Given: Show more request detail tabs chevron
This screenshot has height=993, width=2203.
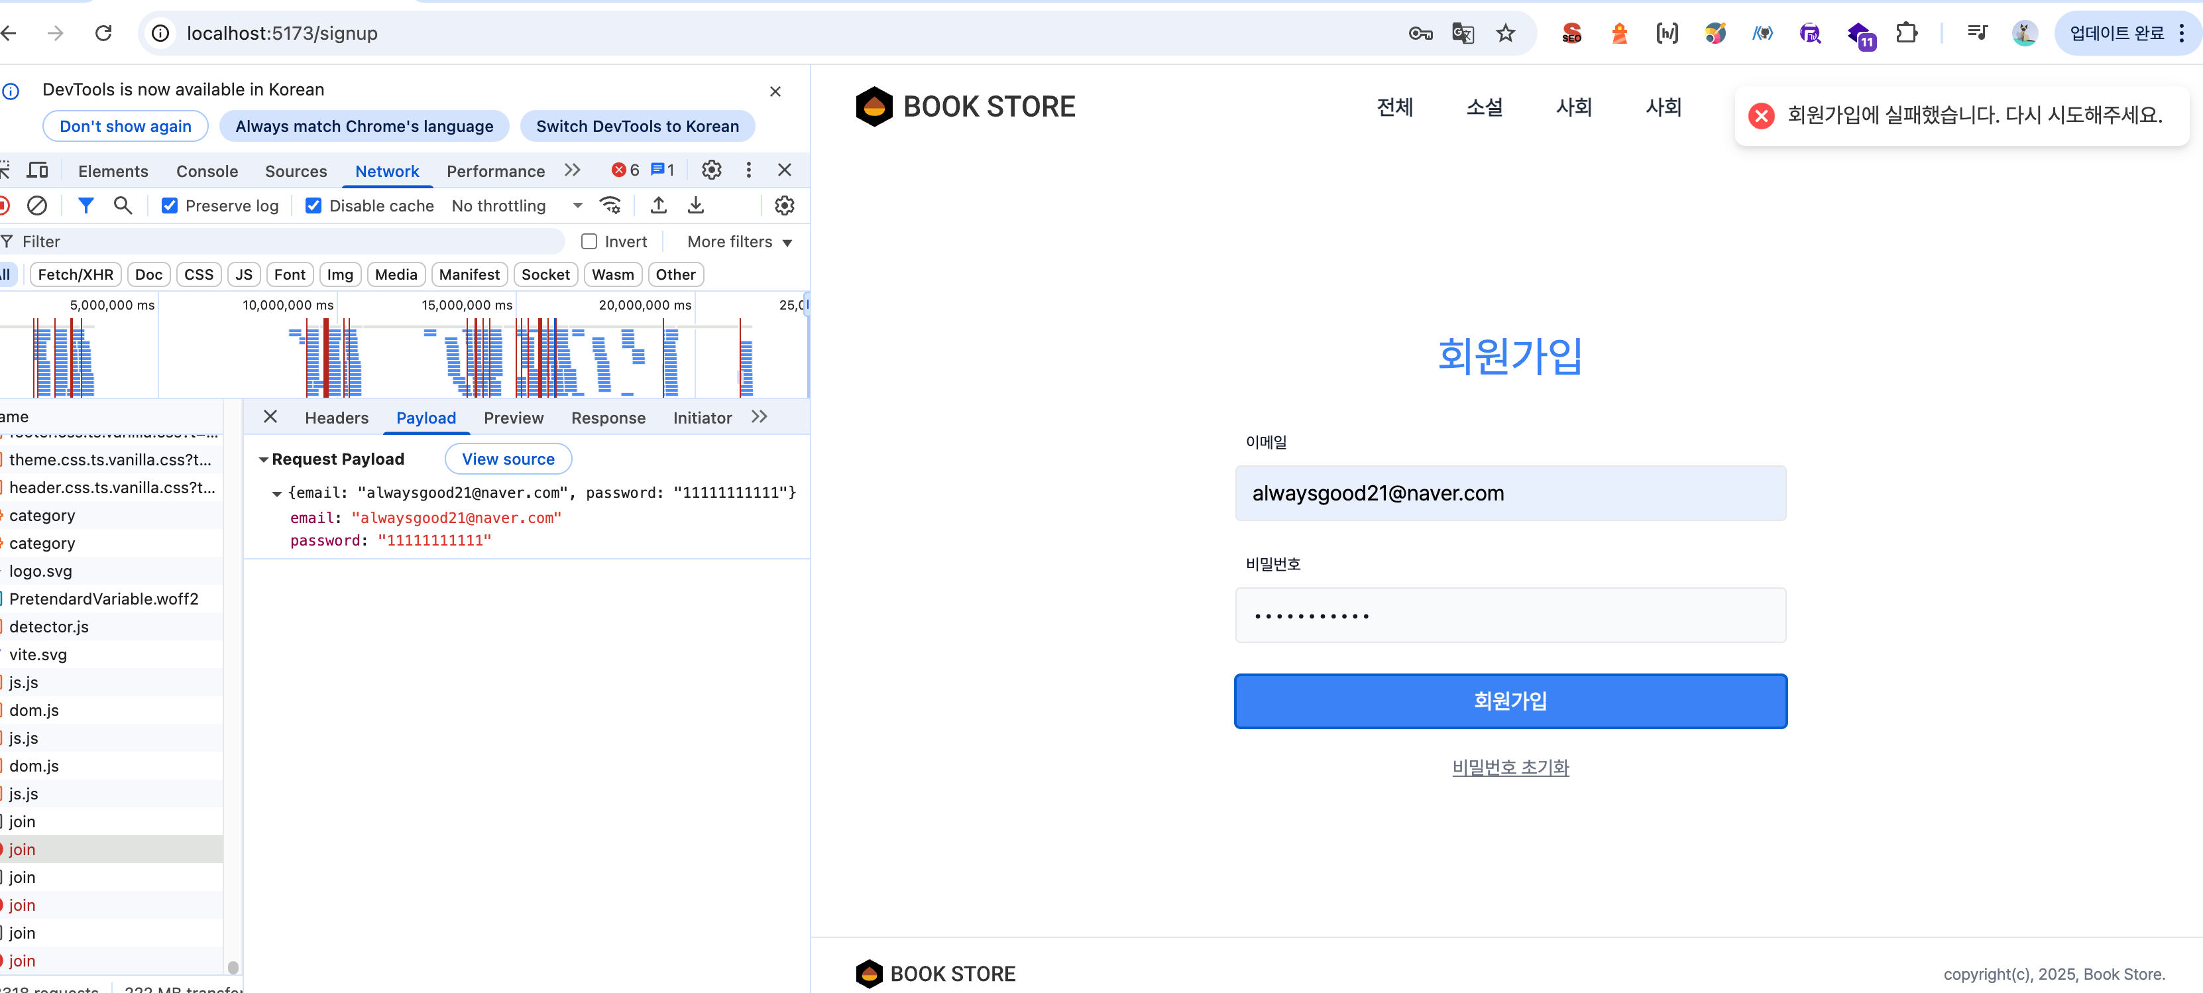Looking at the screenshot, I should (x=760, y=416).
